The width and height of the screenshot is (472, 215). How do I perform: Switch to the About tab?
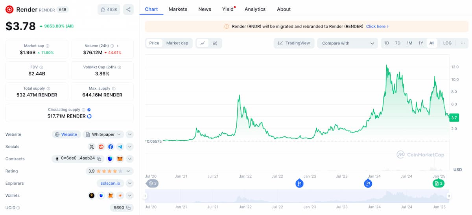coord(284,9)
